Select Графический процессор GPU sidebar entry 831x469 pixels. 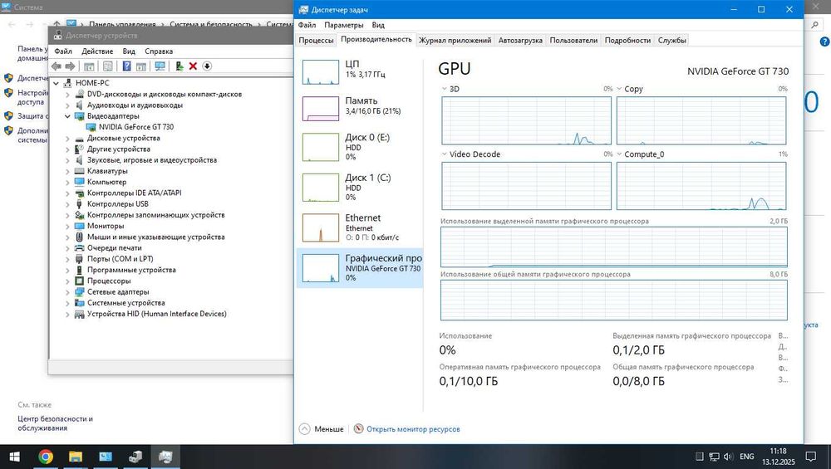tap(359, 267)
